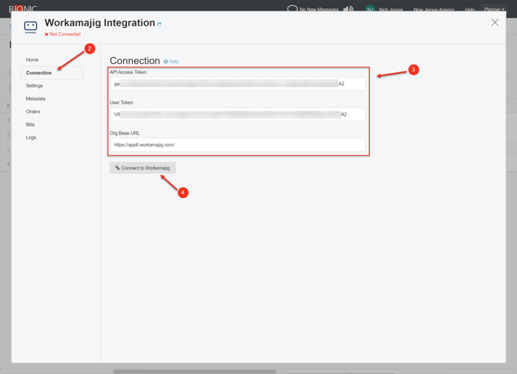517x374 pixels.
Task: Select the Connection sidebar item
Action: [52, 73]
